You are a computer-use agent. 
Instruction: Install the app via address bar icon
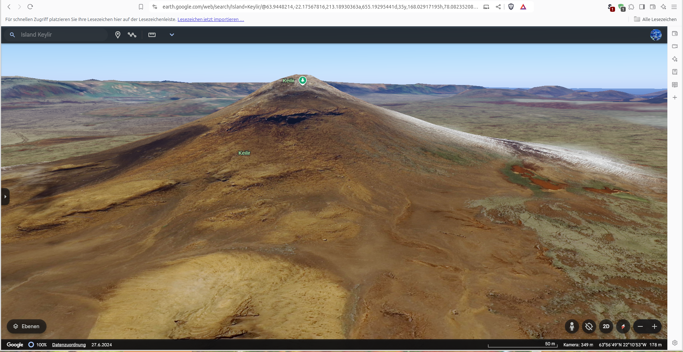(x=486, y=7)
